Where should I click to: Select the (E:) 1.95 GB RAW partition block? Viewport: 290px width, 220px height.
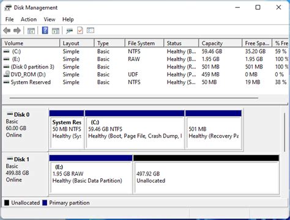(91, 174)
